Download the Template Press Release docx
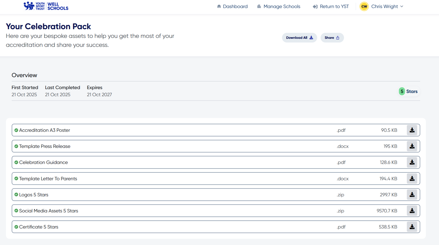Screen dimensions: 439x245 412,146
